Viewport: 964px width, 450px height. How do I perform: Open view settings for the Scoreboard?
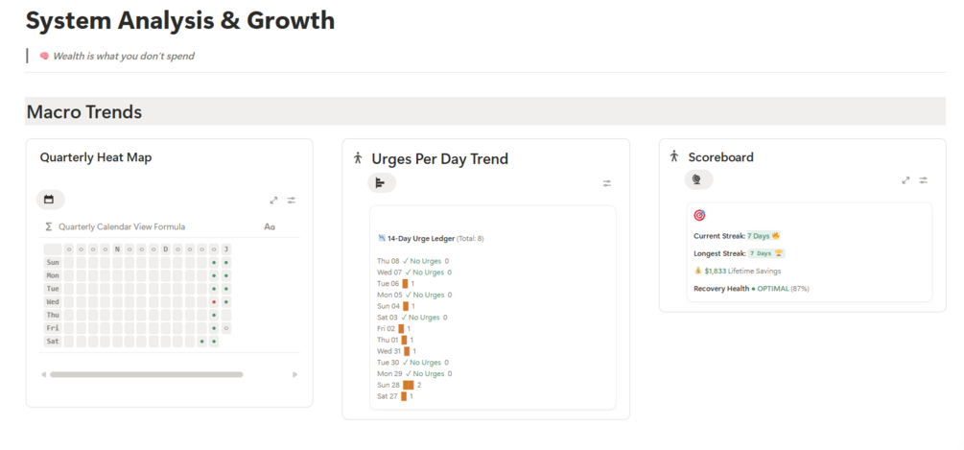coord(923,180)
